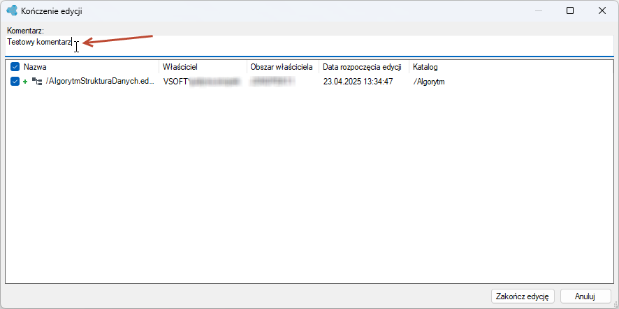Maximize the Kończenie edycji window
Image resolution: width=619 pixels, height=309 pixels.
(570, 10)
